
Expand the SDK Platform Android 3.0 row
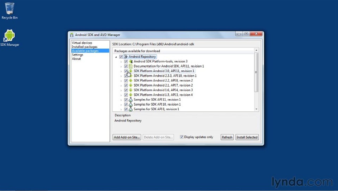(121, 71)
